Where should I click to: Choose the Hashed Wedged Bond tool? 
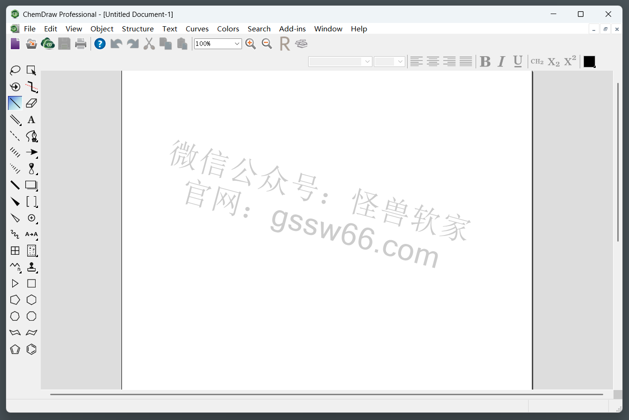coord(15,169)
